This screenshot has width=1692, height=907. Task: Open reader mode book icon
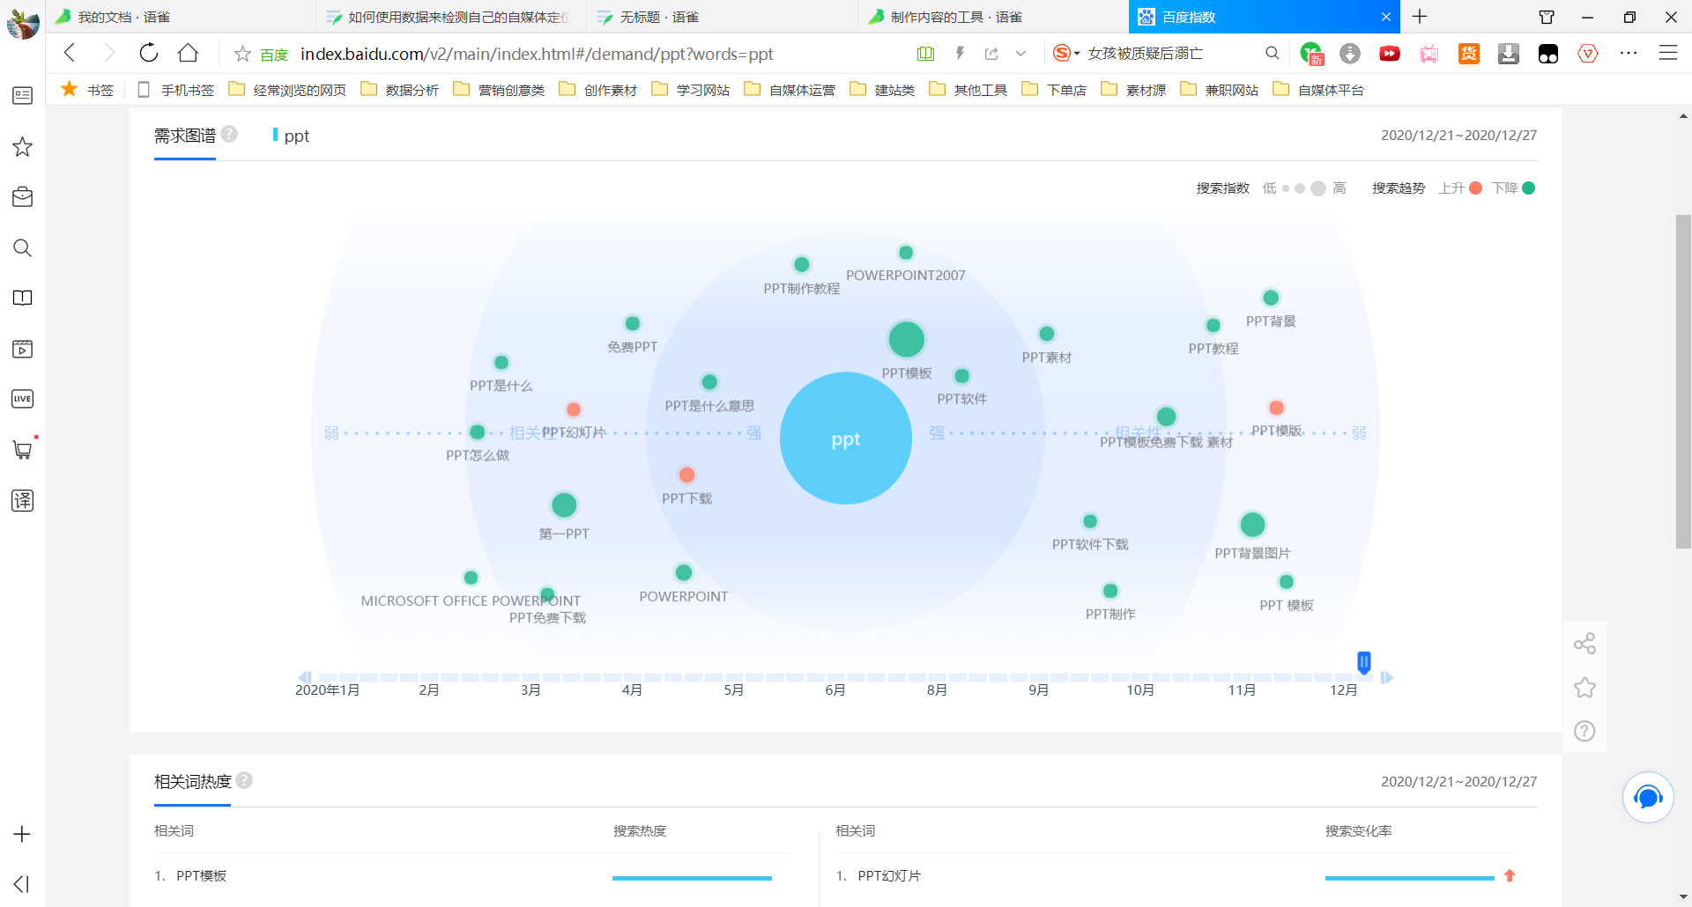[x=925, y=54]
